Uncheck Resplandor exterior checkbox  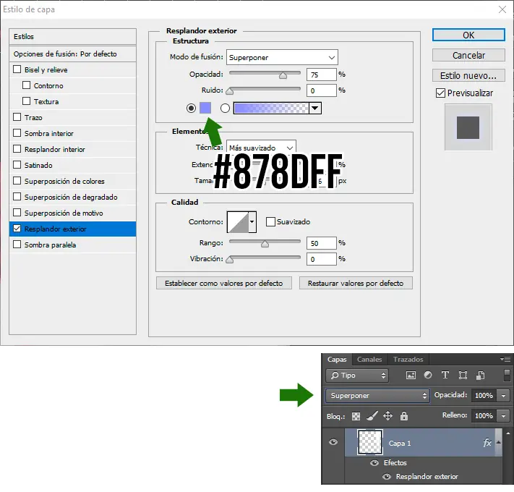17,229
